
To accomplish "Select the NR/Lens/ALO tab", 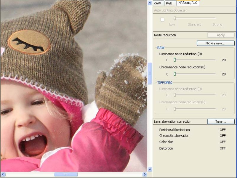I will [188, 3].
